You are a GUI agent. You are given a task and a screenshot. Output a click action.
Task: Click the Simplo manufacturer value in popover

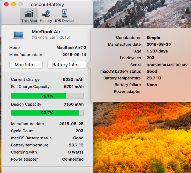(153, 38)
